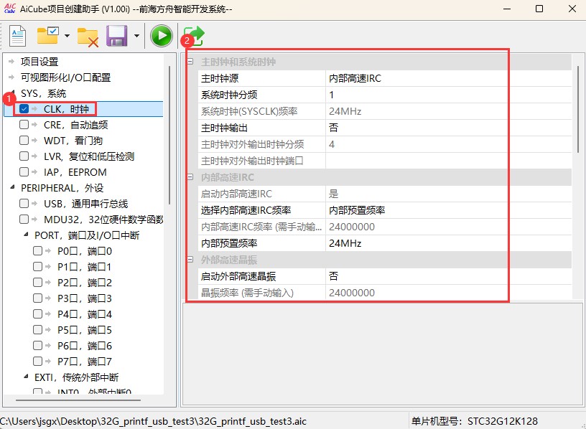Open dropdown arrow beside save icon
The width and height of the screenshot is (586, 429).
[136, 36]
